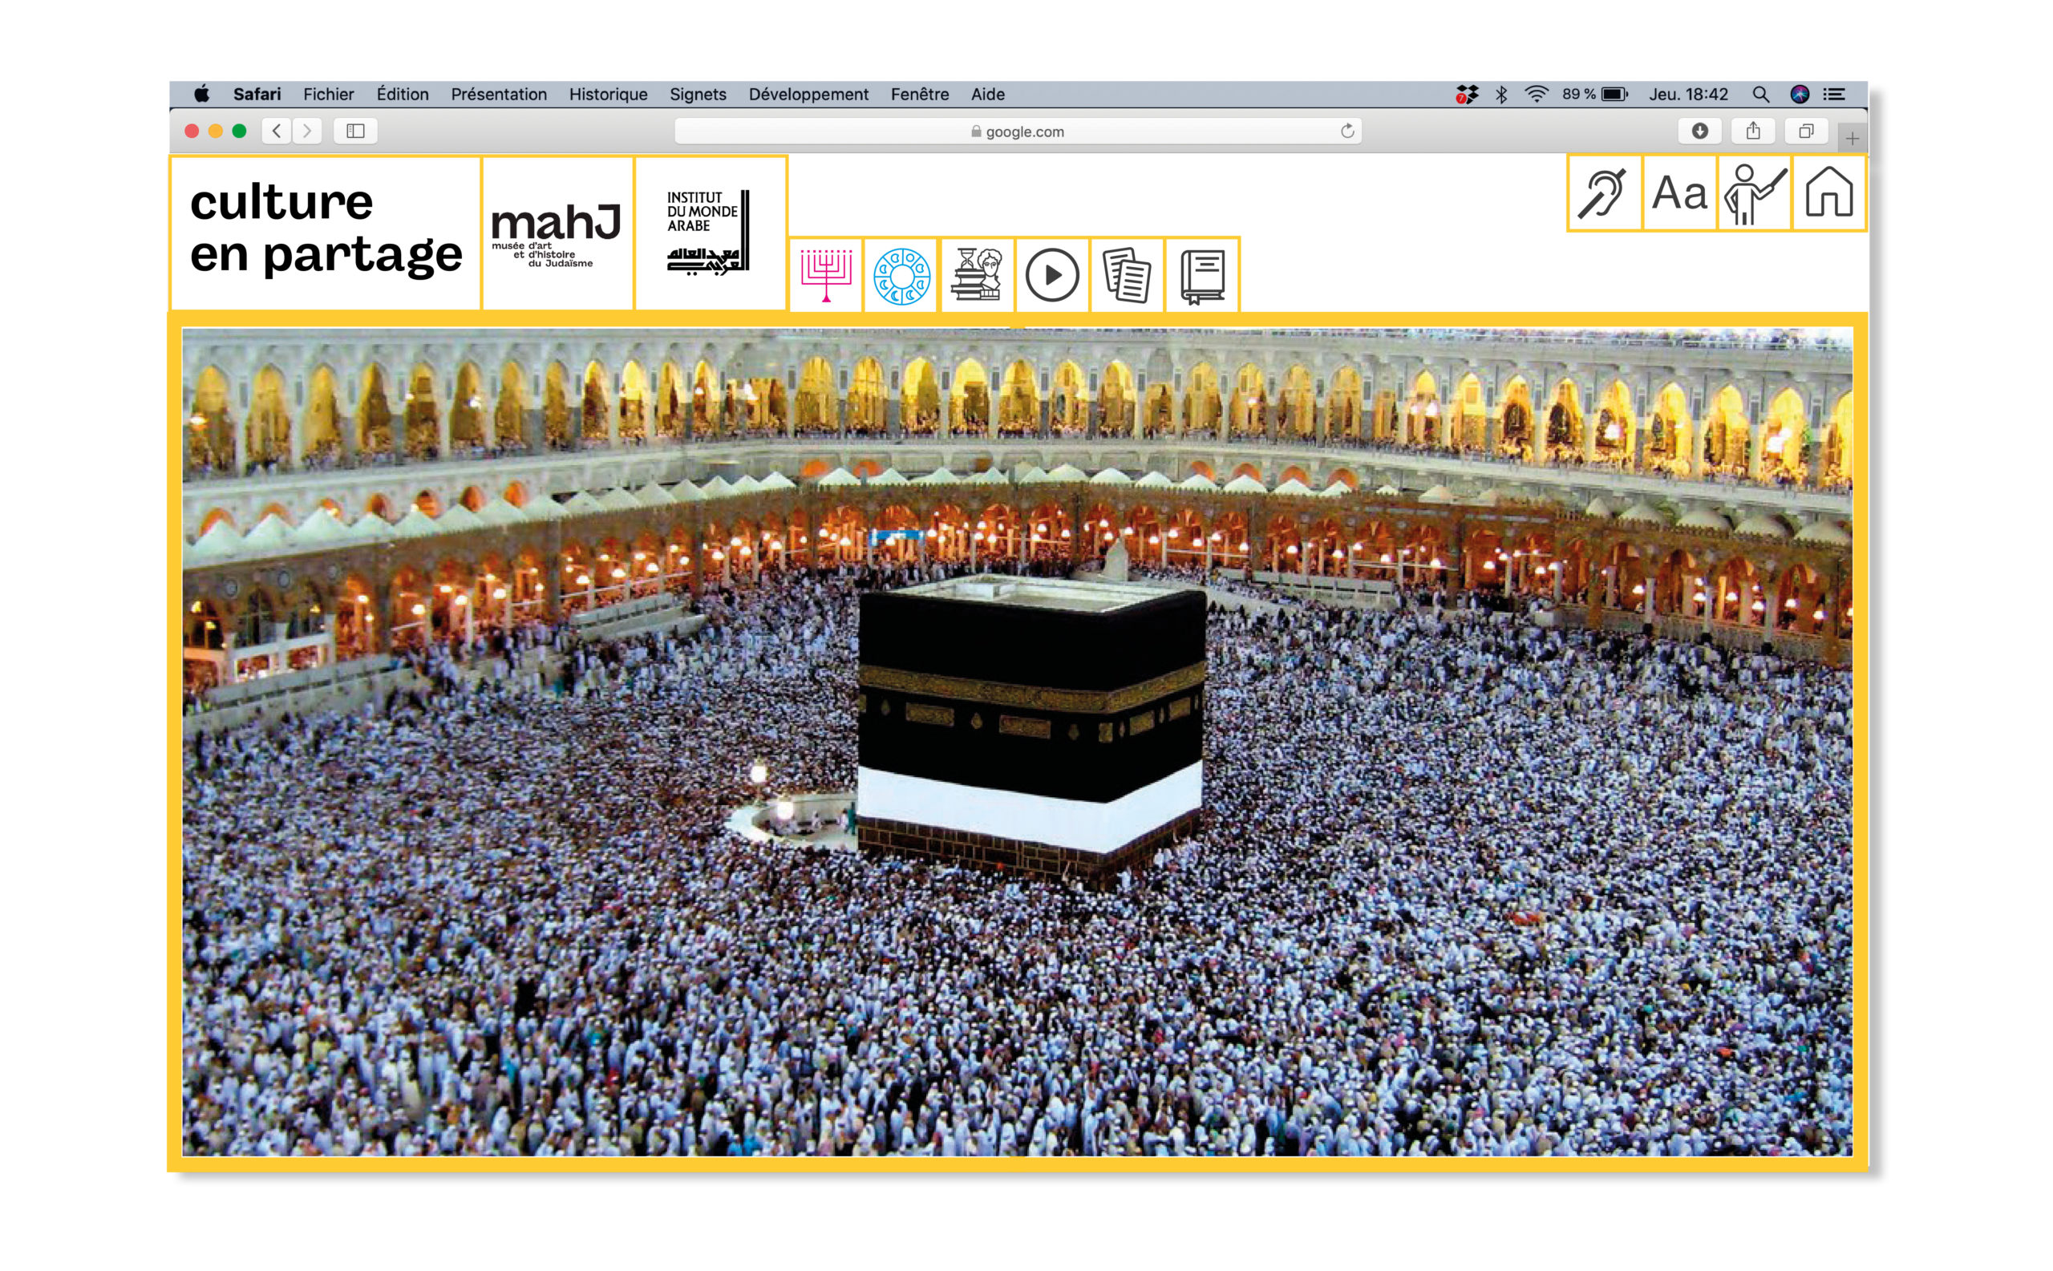Go to home via house icon
Screen dimensions: 2053x1271
pos(1828,192)
